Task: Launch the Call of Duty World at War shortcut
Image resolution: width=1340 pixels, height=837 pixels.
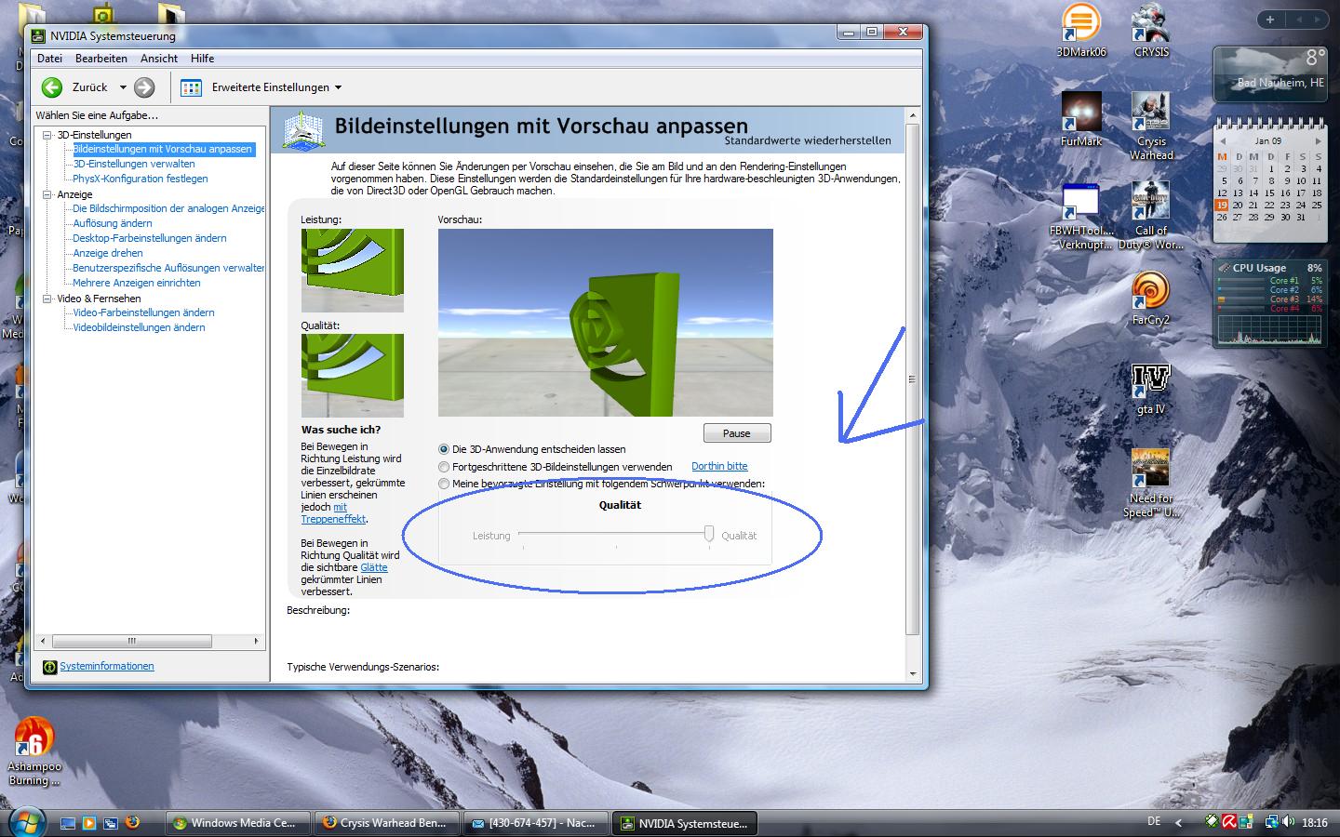Action: pyautogui.click(x=1151, y=216)
